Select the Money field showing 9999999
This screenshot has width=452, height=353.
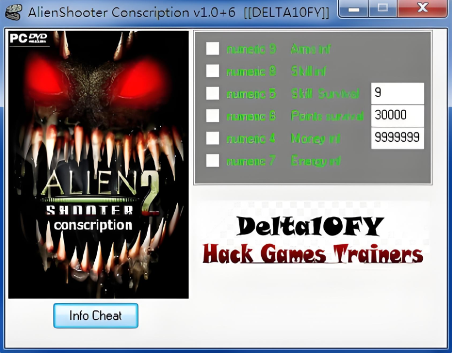point(397,138)
